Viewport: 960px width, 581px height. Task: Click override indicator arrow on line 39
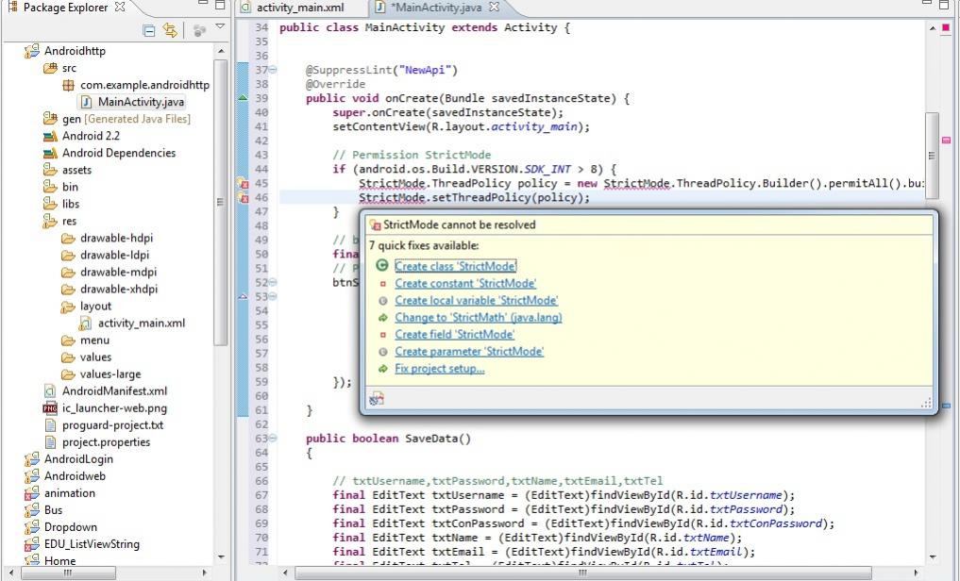point(243,98)
